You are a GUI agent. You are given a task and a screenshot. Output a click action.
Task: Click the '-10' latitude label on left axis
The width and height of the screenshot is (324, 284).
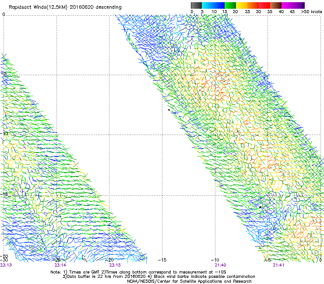coord(4,133)
